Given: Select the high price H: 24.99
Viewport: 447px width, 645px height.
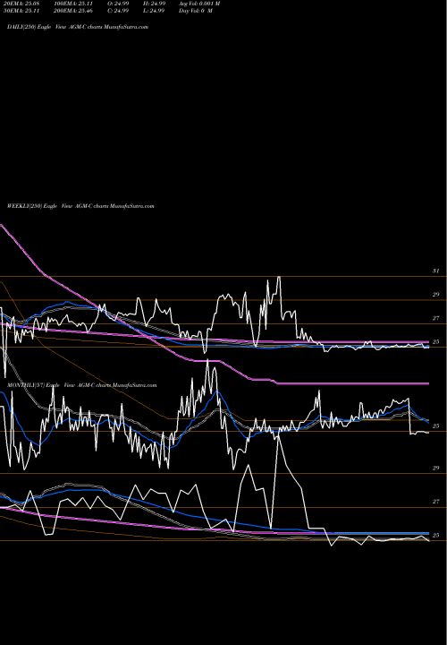Looking at the screenshot, I should 154,4.
